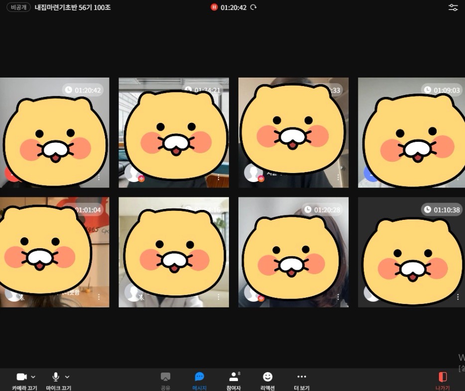Expand camera options chevron beside 카메라 끄기
Image resolution: width=465 pixels, height=391 pixels.
coord(33,377)
